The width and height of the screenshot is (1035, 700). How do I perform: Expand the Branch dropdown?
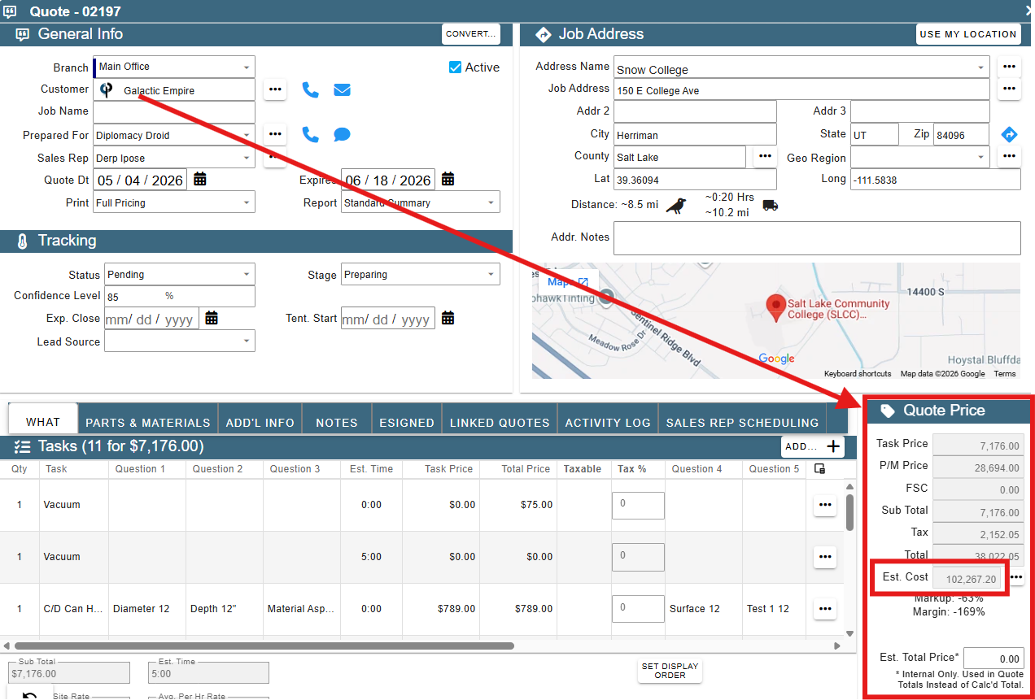pyautogui.click(x=174, y=67)
